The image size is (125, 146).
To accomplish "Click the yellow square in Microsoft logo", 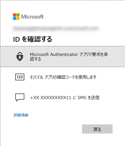I will 18,18.
